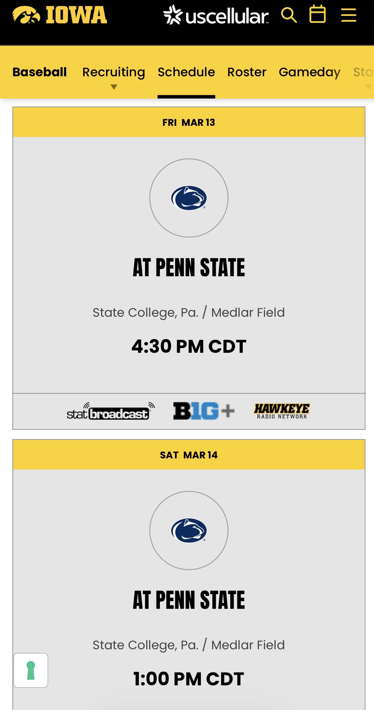Click Penn State logo for Saturday game
Screen dimensions: 374x710
coord(189,530)
